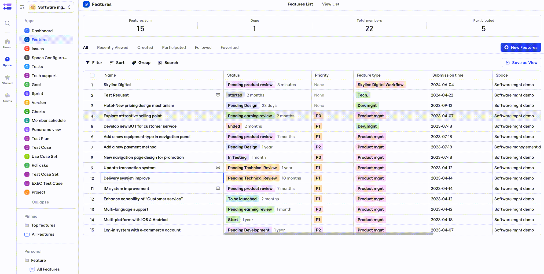Open Sort options in toolbar
544x274 pixels.
tap(117, 63)
